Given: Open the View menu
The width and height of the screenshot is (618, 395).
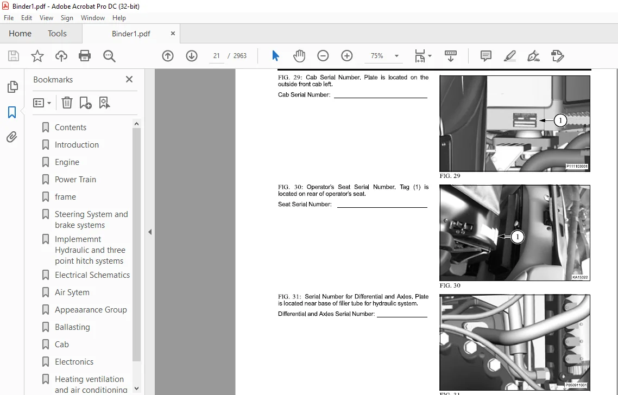Looking at the screenshot, I should [46, 18].
